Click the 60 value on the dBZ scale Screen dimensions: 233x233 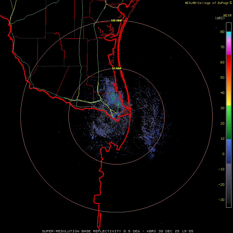(x=222, y=62)
